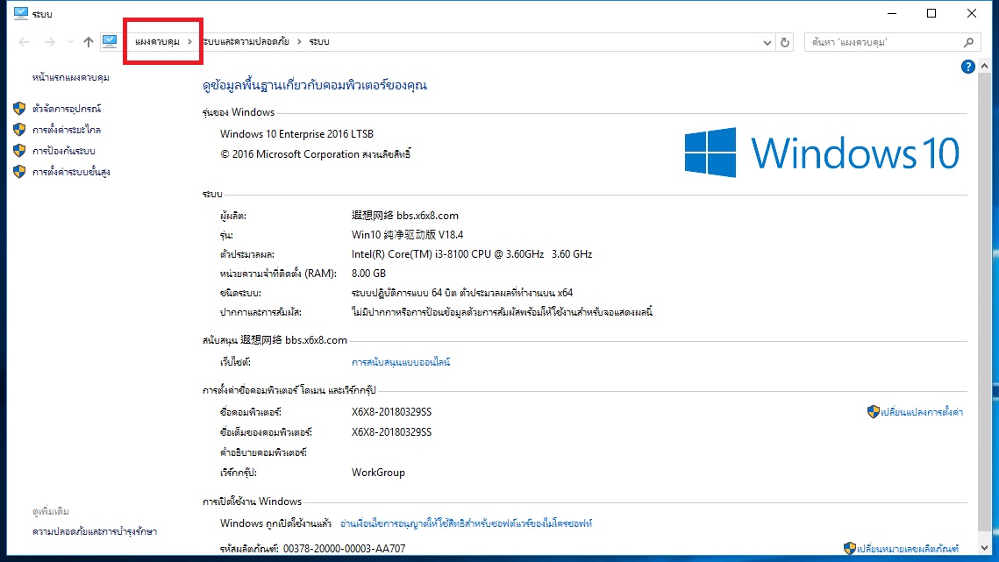
Task: Select แผงควบคุม breadcrumb item
Action: [x=157, y=41]
